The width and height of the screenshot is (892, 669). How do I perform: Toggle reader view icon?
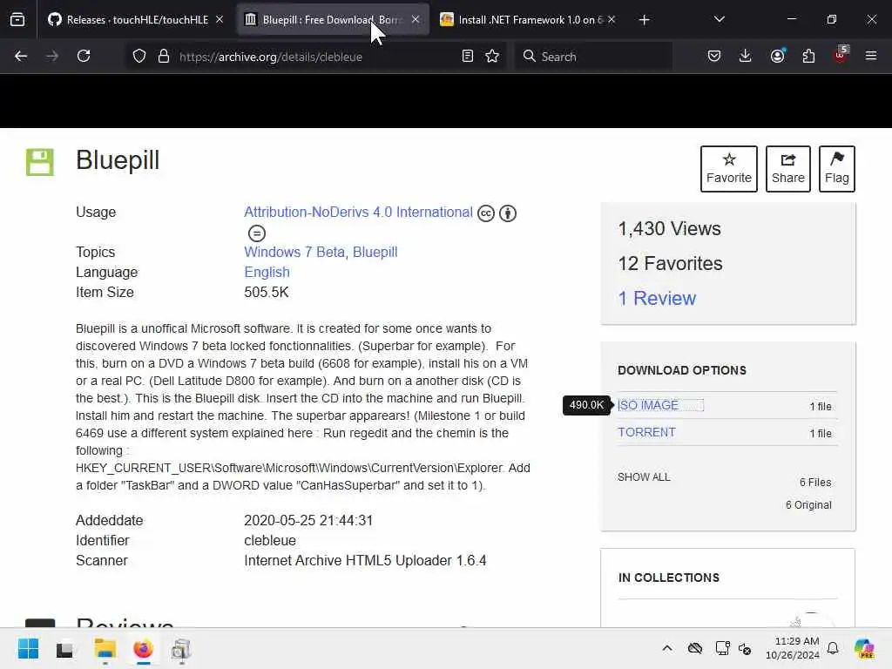click(x=467, y=57)
